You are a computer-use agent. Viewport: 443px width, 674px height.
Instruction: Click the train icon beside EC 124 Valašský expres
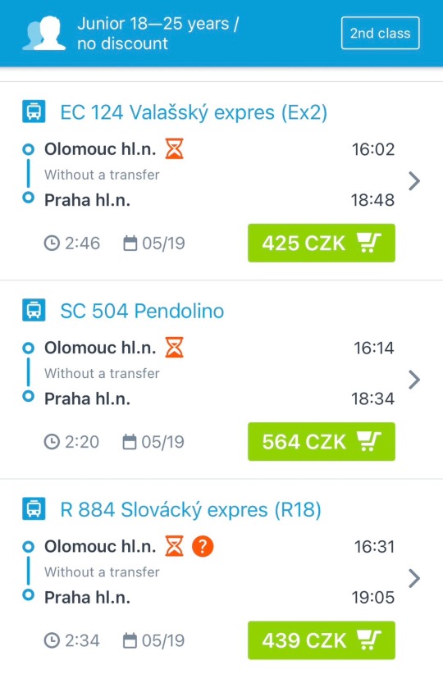click(34, 112)
